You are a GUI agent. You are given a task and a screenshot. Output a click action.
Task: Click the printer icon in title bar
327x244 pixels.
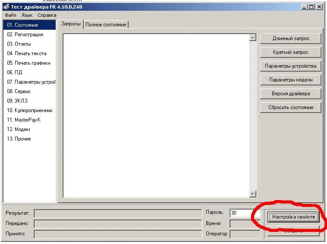click(x=6, y=7)
